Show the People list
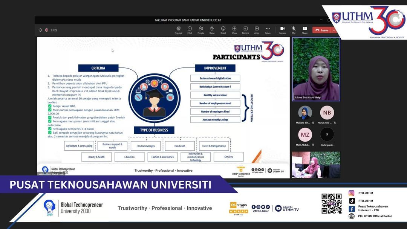The height and width of the screenshot is (229, 407). [x=201, y=30]
